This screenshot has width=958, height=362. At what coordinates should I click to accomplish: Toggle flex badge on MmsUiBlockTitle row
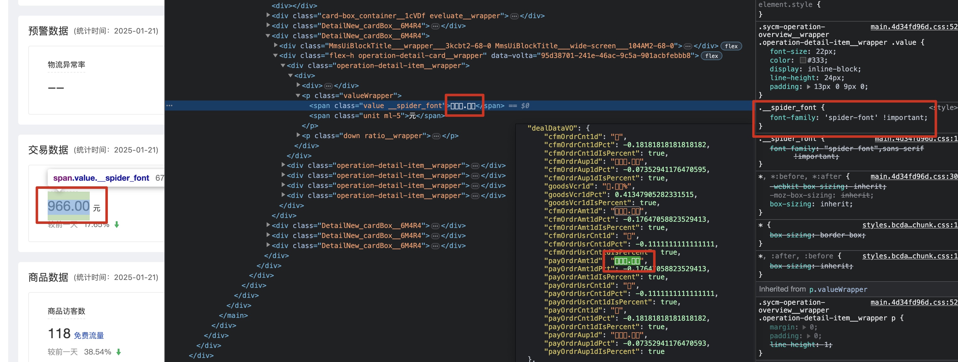point(731,46)
